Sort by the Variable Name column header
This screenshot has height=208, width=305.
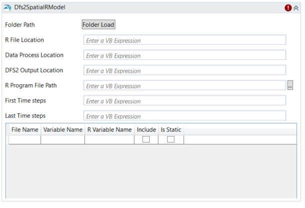pos(63,130)
